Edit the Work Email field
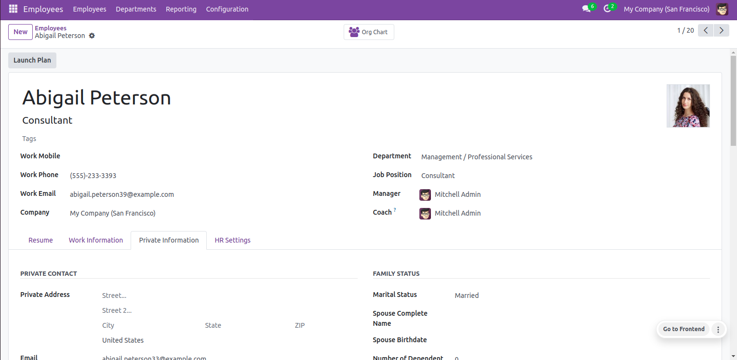737x360 pixels. coord(213,194)
